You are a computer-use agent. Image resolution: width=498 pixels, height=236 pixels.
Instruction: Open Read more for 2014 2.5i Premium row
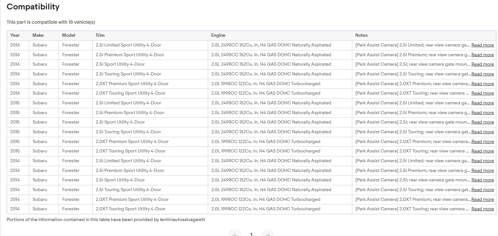click(482, 171)
